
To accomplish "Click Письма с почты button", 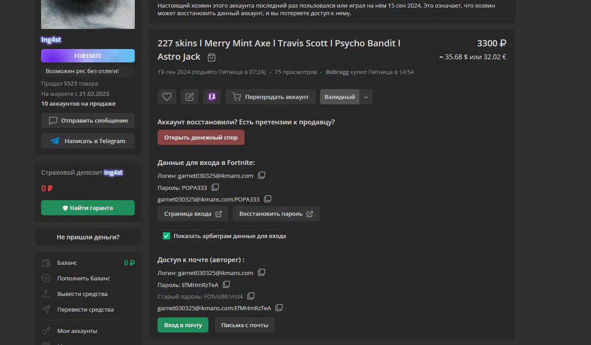I will pos(245,325).
